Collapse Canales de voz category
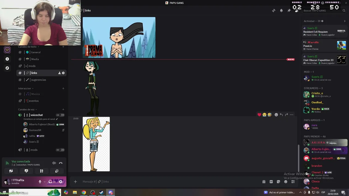349x196 pixels. click(x=27, y=109)
